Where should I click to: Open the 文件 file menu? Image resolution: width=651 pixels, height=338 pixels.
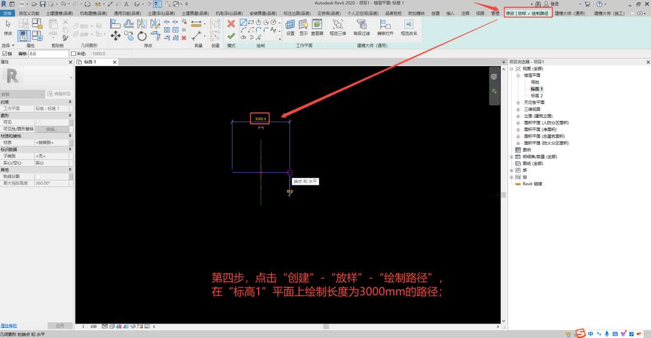pyautogui.click(x=7, y=13)
